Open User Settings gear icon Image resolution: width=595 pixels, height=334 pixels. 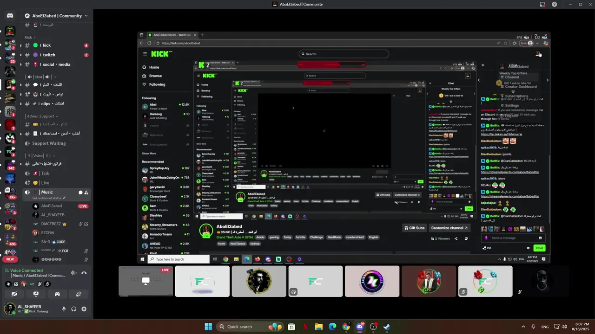pyautogui.click(x=84, y=309)
